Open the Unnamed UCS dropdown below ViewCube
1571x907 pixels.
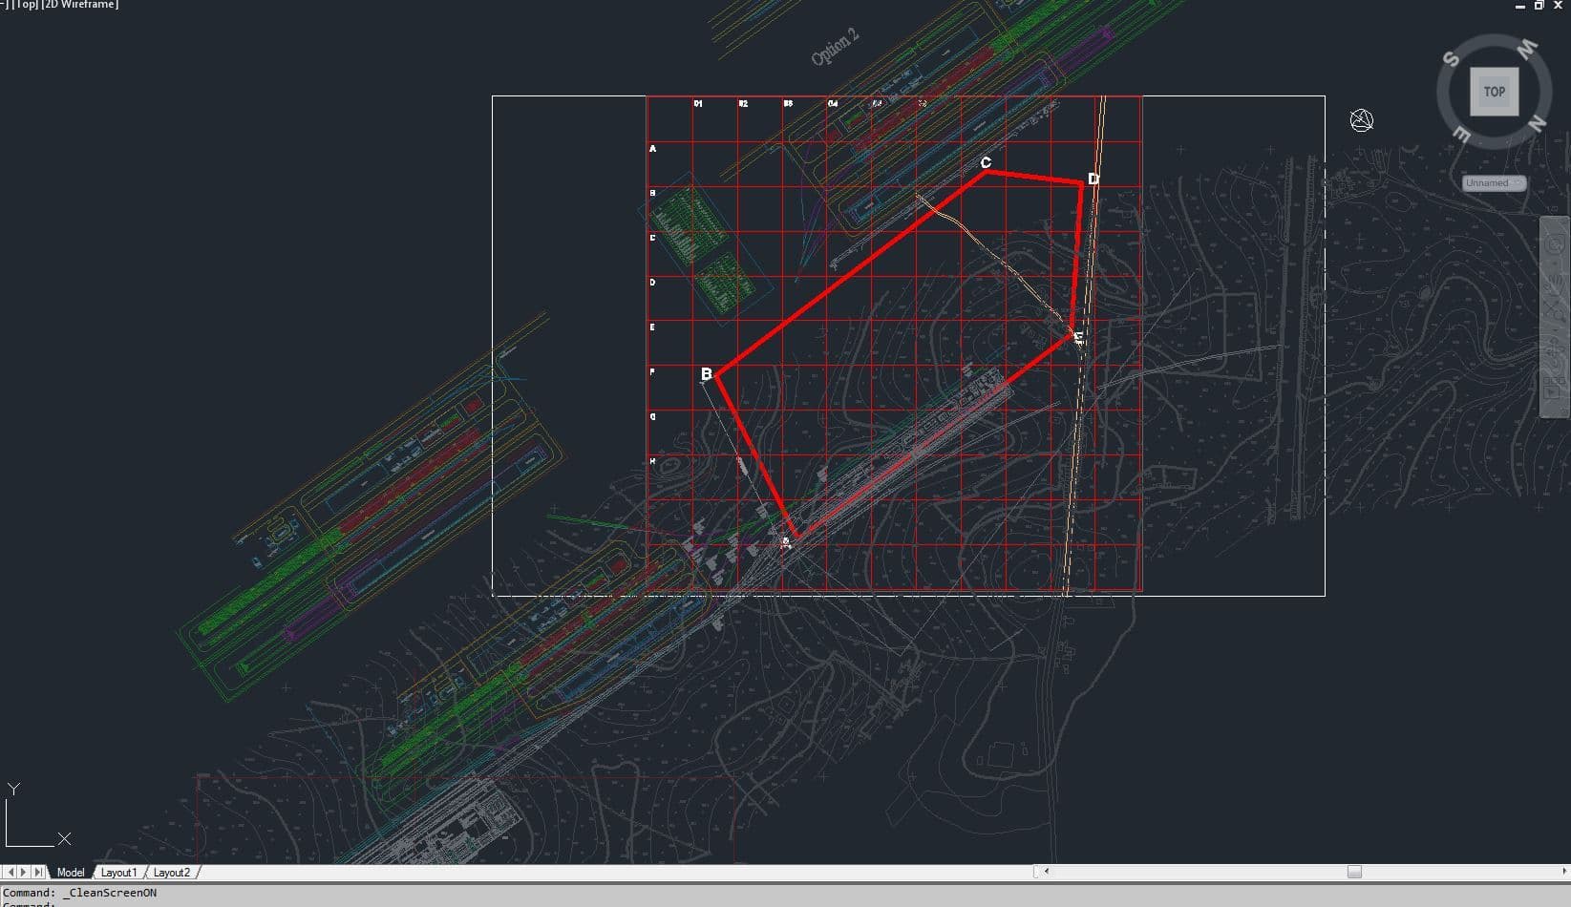click(x=1494, y=183)
